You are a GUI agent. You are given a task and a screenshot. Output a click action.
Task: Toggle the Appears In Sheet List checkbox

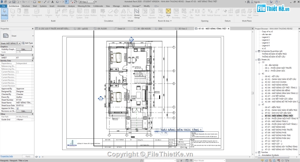click(18, 108)
